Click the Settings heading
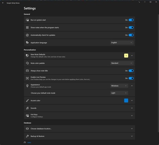The image size is (159, 145). click(30, 8)
